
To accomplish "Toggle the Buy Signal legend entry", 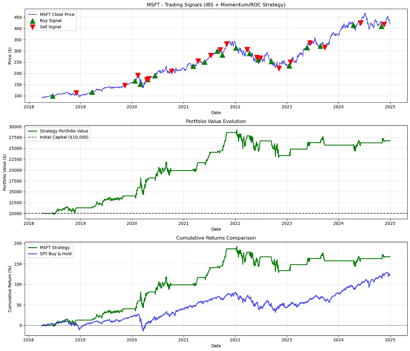I will (50, 21).
